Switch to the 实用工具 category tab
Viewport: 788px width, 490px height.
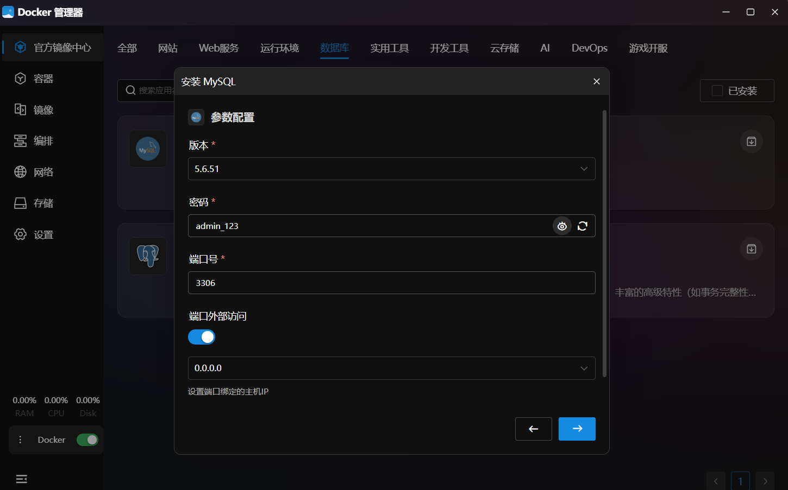coord(390,48)
